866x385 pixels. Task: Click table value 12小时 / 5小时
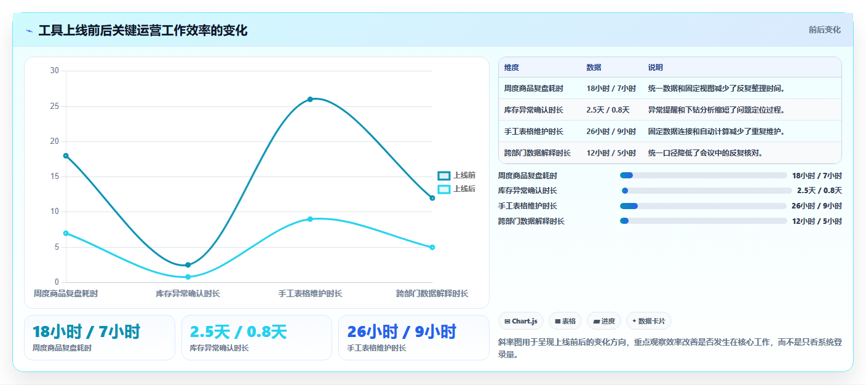tap(611, 153)
